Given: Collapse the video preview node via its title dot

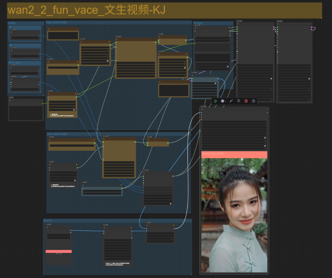Looking at the screenshot, I should click(202, 109).
